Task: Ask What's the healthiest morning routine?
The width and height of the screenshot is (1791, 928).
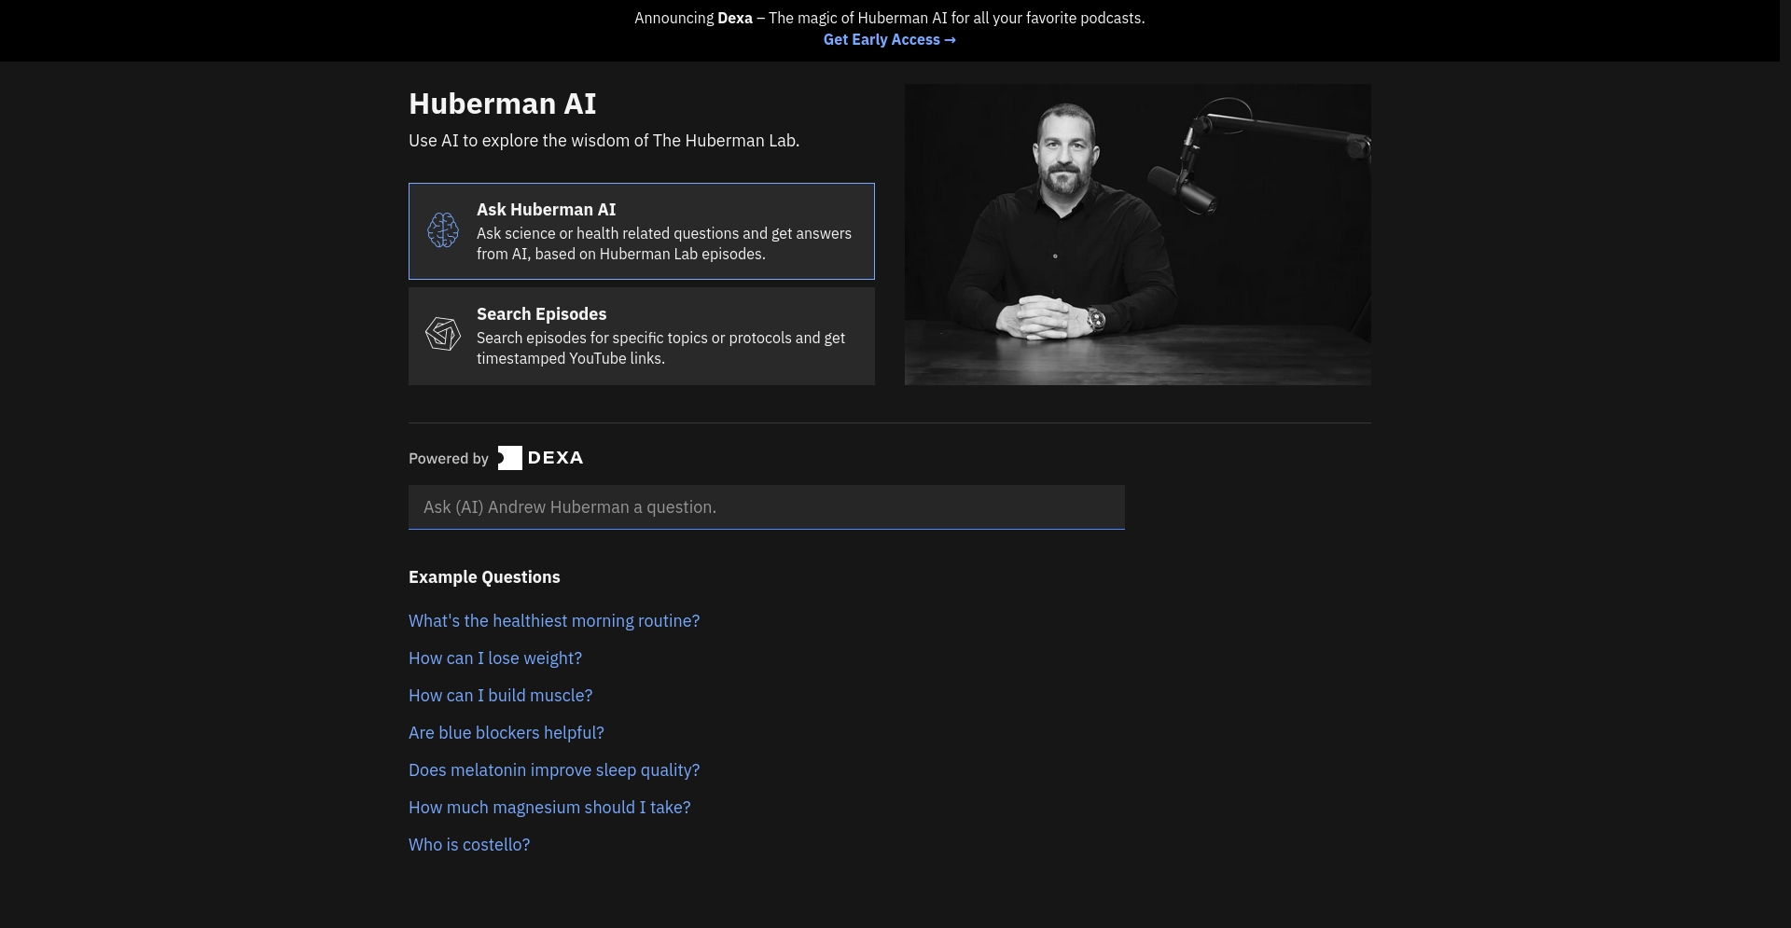Action: coord(554,621)
